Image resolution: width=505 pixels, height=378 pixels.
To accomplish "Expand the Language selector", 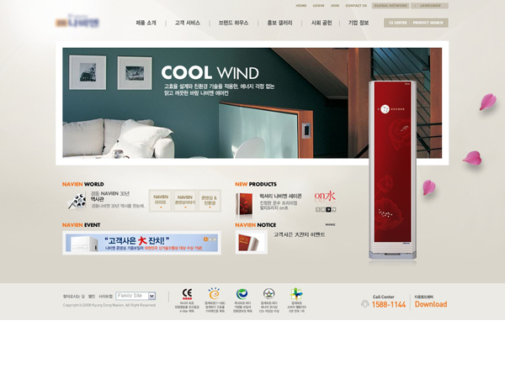I will pyautogui.click(x=430, y=5).
